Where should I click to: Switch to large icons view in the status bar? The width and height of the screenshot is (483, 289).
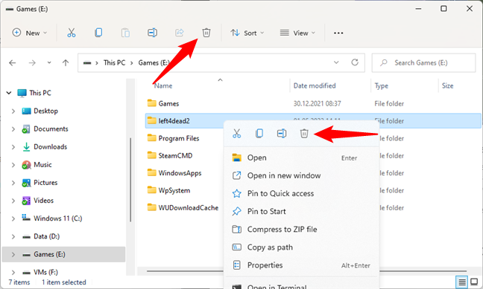pyautogui.click(x=474, y=282)
